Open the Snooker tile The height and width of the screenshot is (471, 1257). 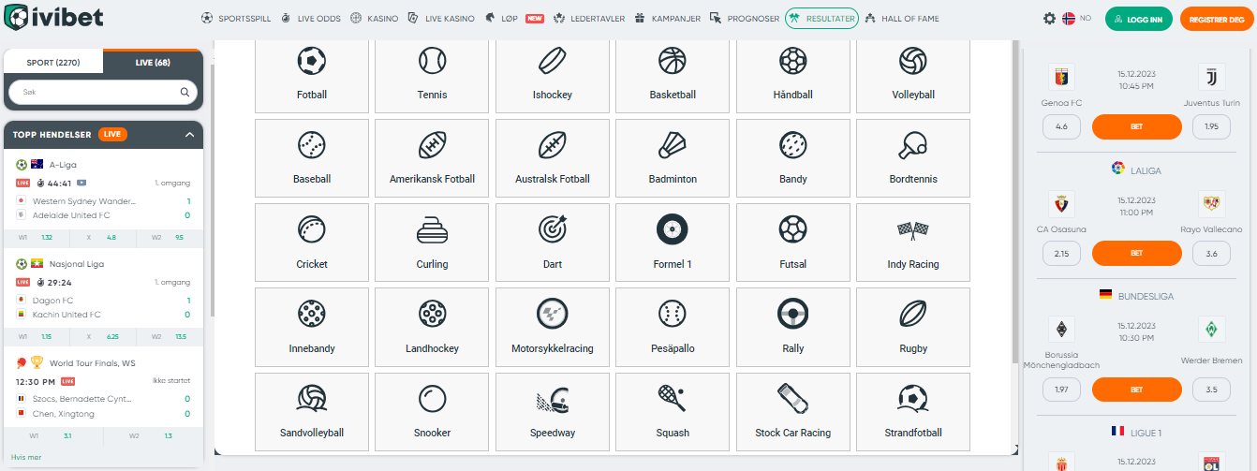coord(432,412)
